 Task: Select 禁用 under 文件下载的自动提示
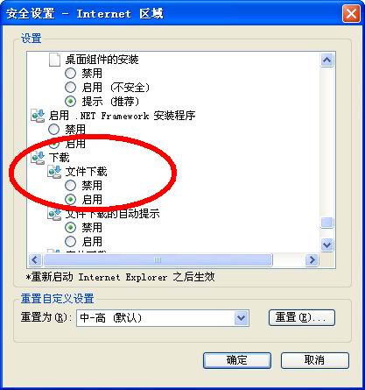pyautogui.click(x=70, y=228)
